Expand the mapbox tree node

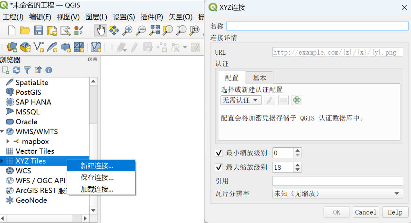[8, 141]
